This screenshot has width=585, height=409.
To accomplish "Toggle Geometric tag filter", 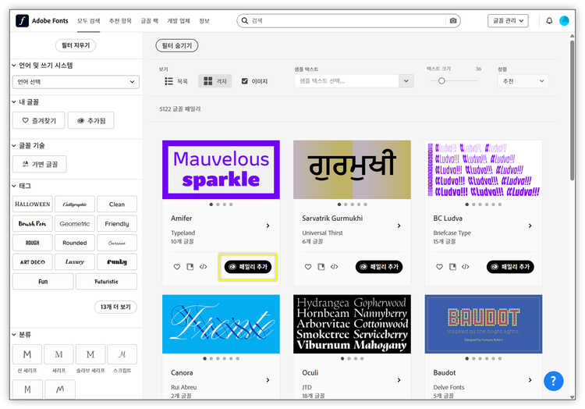I will point(75,223).
